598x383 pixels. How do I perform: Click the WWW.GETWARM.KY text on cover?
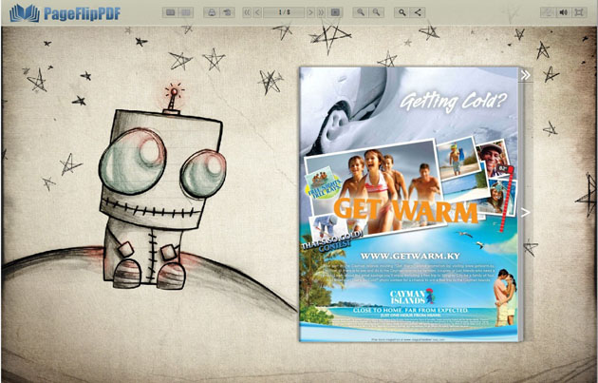(410, 256)
